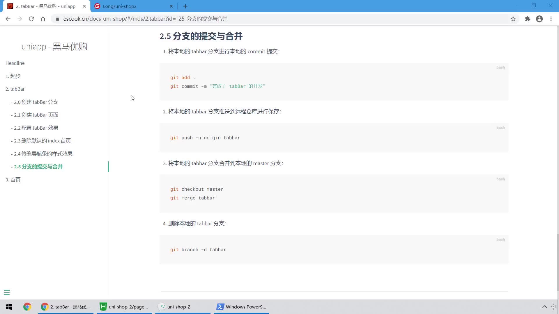Open the 'Headline' sidebar link
The image size is (559, 314).
[x=15, y=63]
